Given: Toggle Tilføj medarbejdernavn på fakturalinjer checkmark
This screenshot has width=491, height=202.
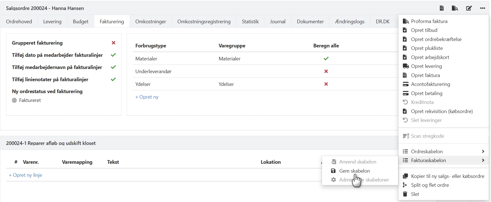Looking at the screenshot, I should [x=113, y=67].
